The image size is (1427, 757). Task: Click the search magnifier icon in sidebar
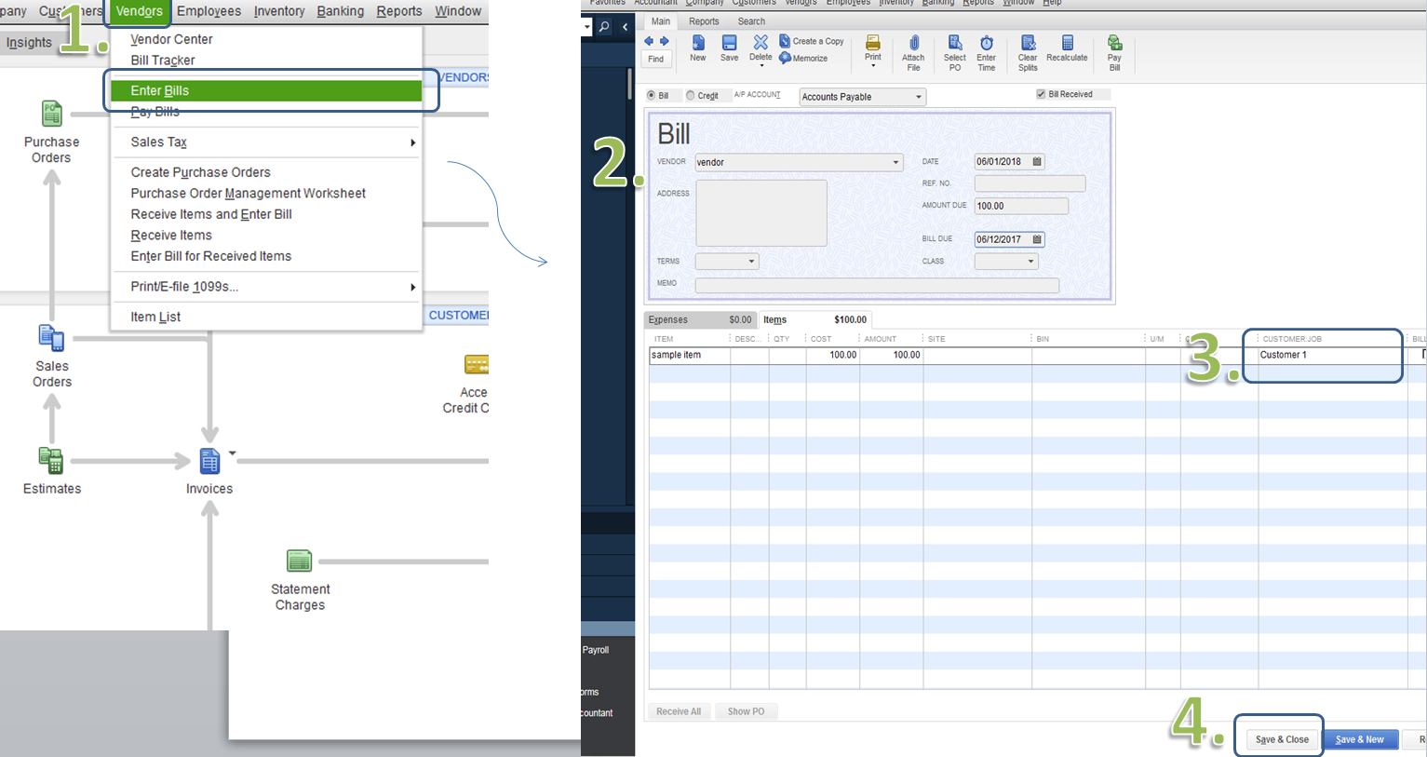(604, 27)
